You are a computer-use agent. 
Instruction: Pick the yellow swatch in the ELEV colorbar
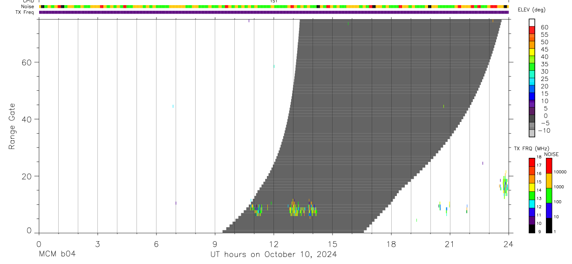coord(531,52)
